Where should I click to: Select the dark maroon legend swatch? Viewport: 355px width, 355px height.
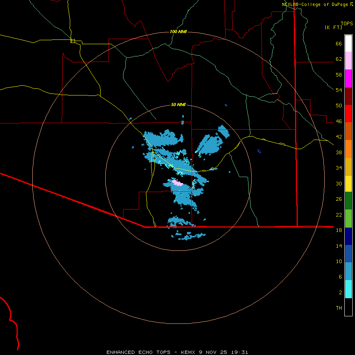[x=348, y=96]
